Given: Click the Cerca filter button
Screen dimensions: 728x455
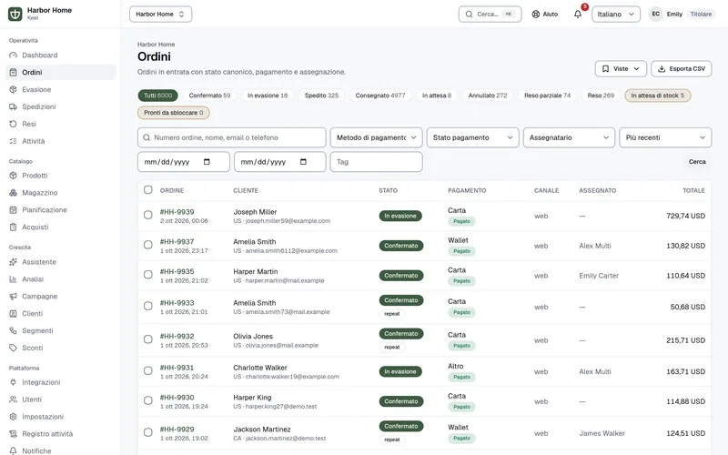Looking at the screenshot, I should (x=697, y=162).
